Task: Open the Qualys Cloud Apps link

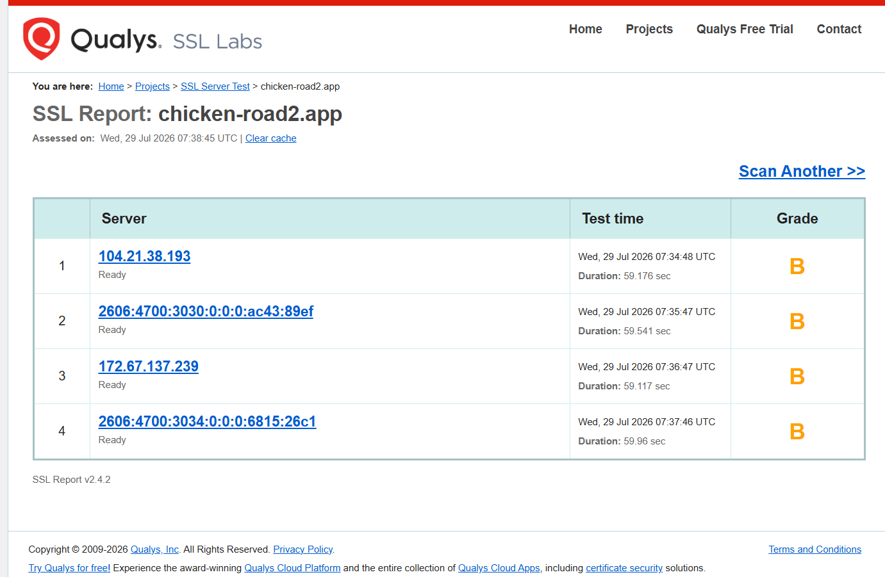Action: coord(499,568)
